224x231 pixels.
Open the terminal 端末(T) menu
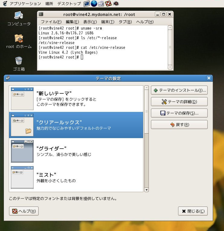[x=108, y=22]
